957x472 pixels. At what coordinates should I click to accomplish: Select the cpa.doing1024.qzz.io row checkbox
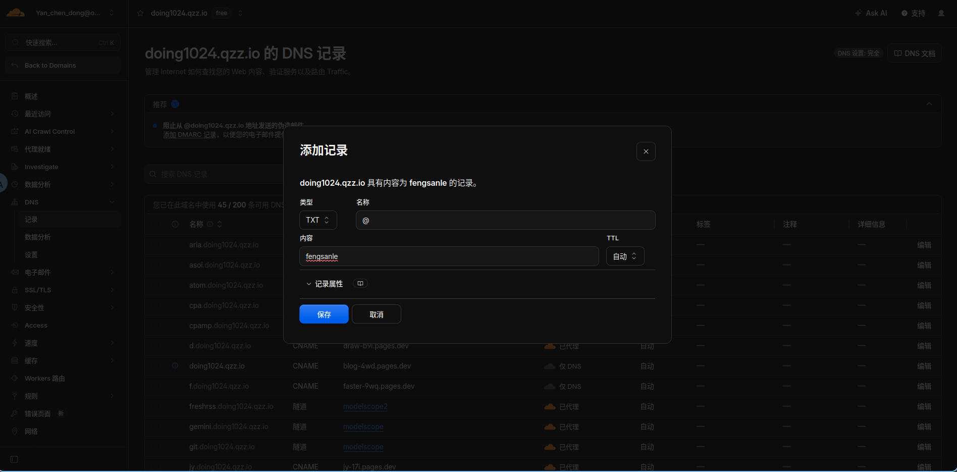pos(156,305)
